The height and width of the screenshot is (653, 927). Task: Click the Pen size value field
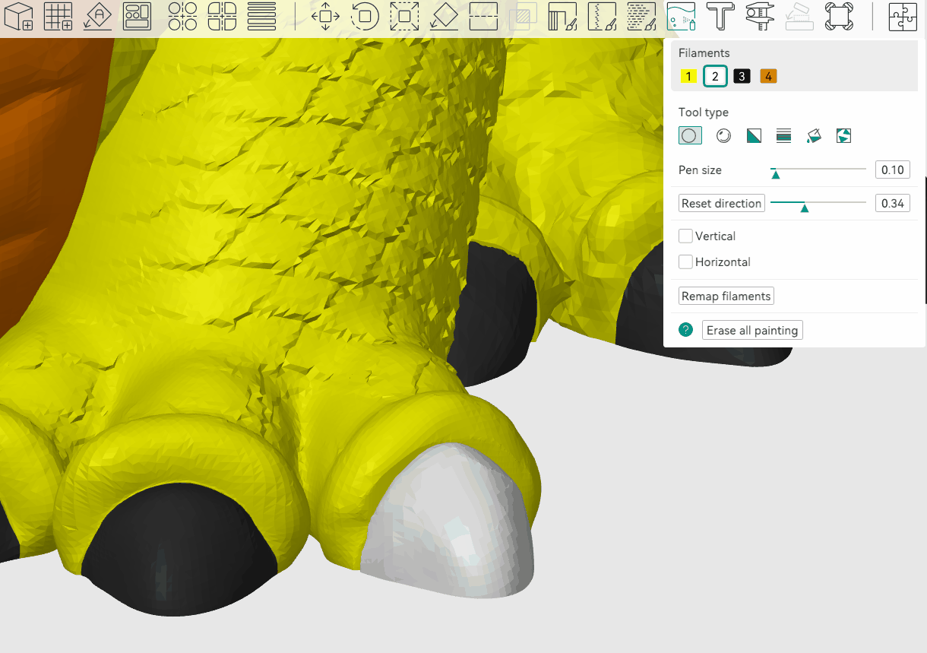pyautogui.click(x=892, y=170)
